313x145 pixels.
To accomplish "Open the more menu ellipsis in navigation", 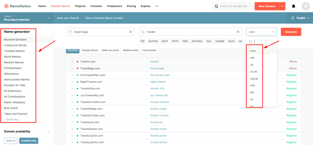I will pyautogui.click(x=157, y=6).
